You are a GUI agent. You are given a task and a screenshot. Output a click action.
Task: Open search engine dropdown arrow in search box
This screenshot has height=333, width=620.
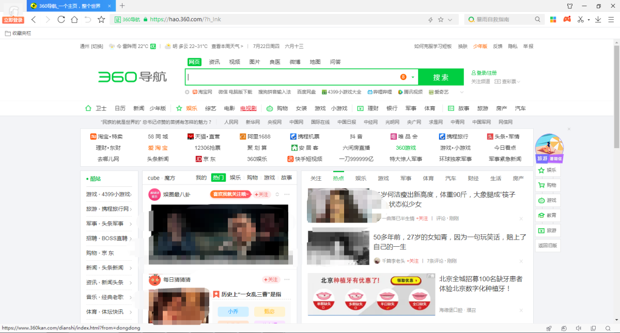(413, 77)
